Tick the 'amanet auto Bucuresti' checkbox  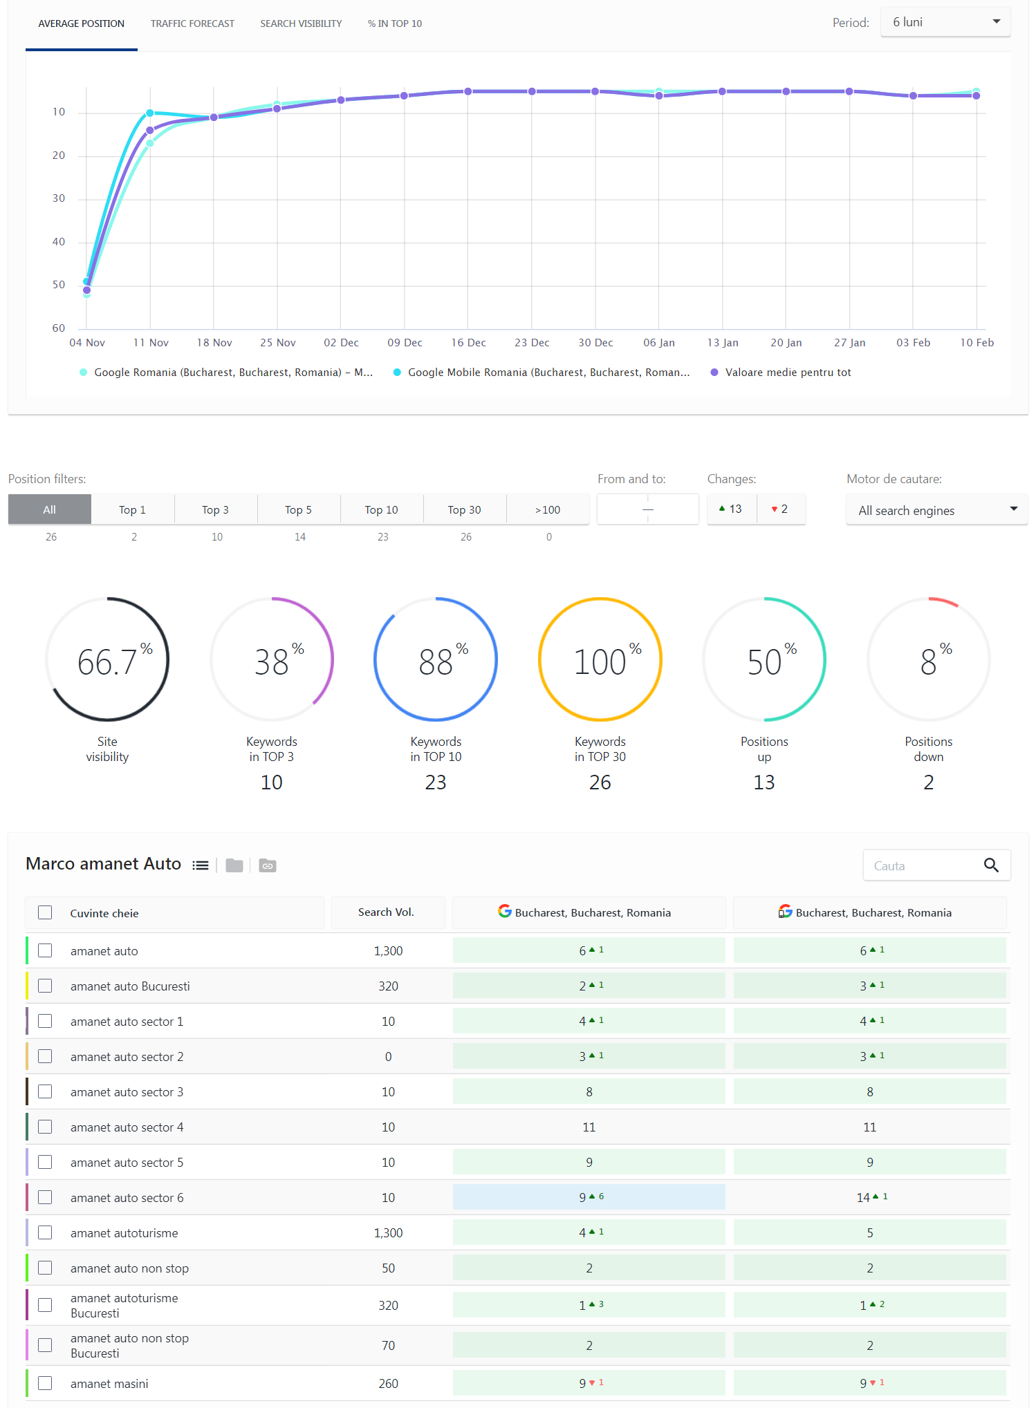click(45, 986)
